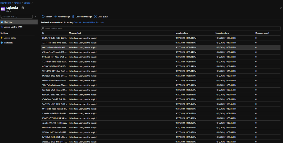Select message row ff10a560-1c1f-48dc-94e6
Screen dimensions: 283x143
click(x=161, y=57)
